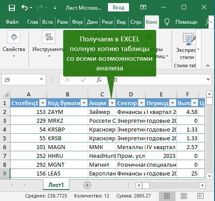Open the Инструменты tools group
Viewport: 215px width, 201px height.
[49, 44]
